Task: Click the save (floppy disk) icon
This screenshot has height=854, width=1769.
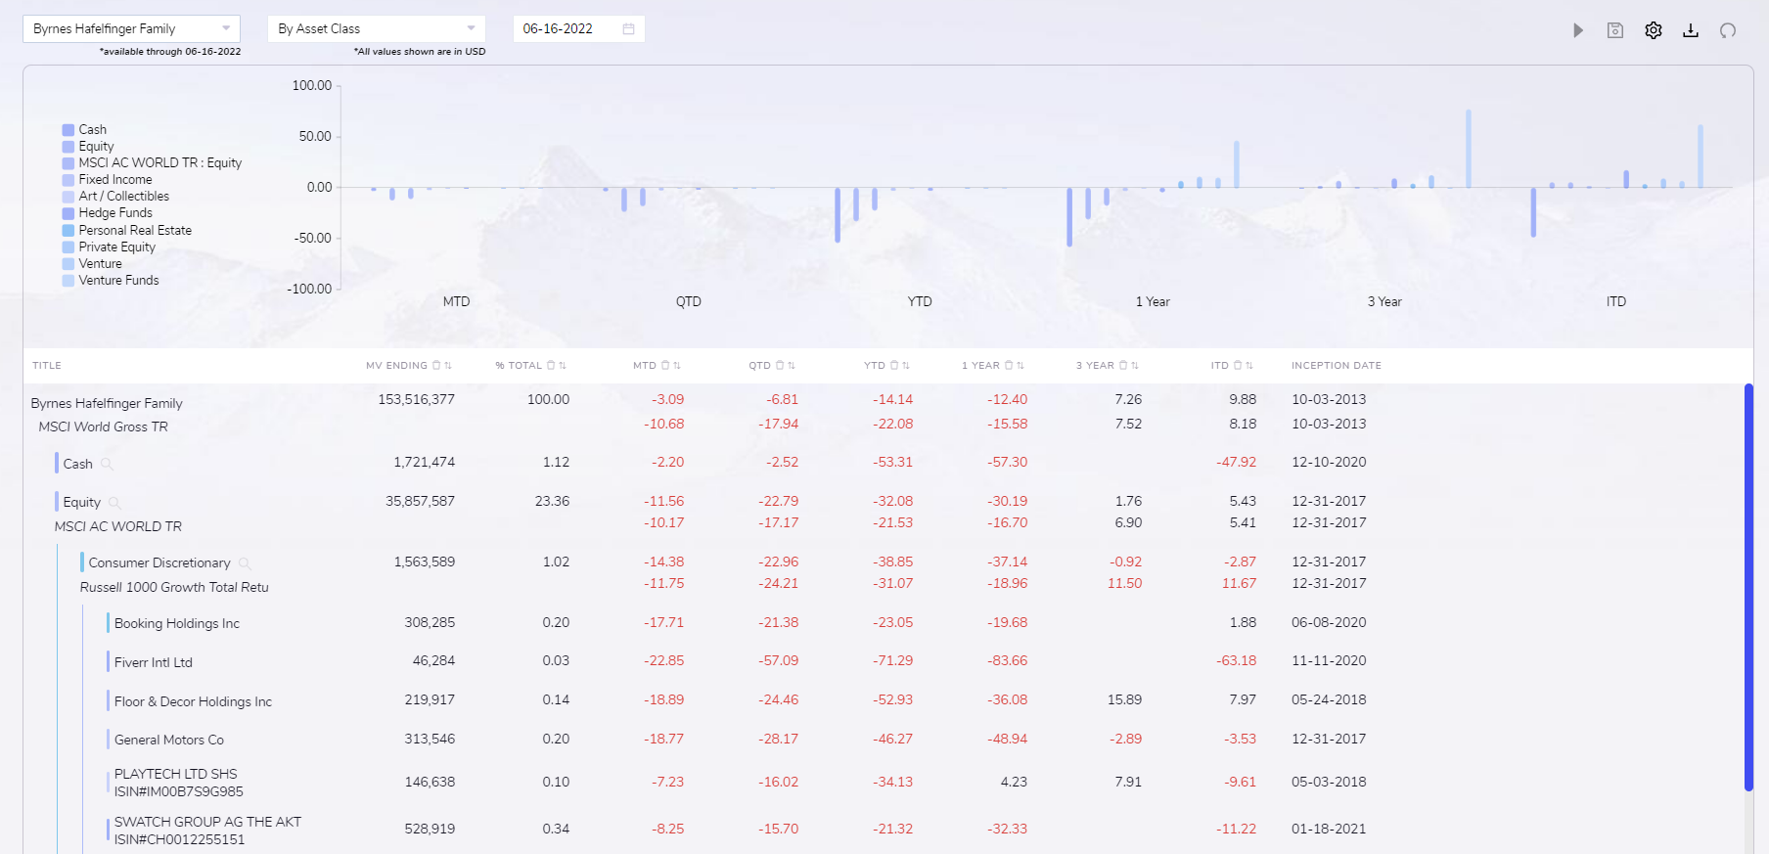Action: pyautogui.click(x=1615, y=30)
